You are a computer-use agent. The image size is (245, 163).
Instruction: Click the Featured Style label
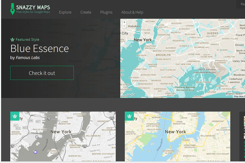[27, 40]
